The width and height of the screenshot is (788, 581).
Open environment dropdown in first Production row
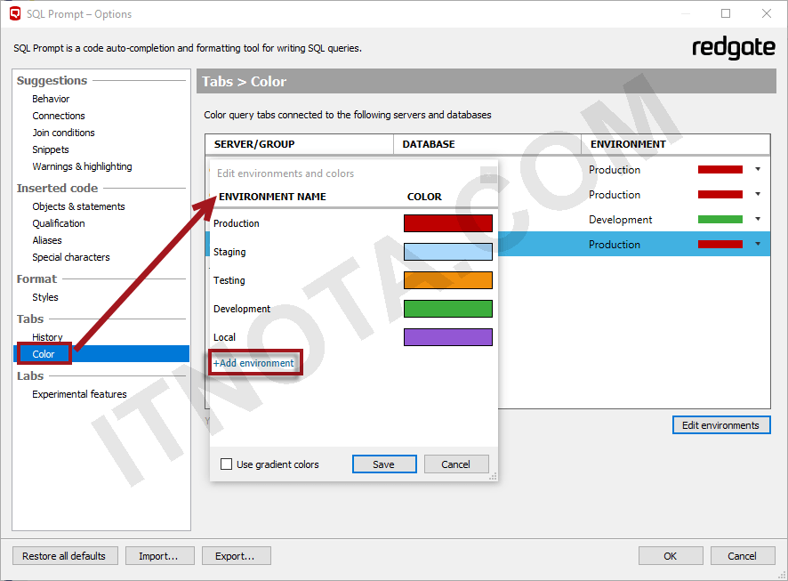(758, 169)
